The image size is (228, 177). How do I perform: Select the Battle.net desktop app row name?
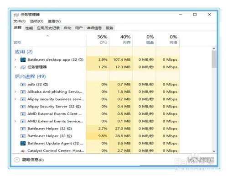[56, 59]
